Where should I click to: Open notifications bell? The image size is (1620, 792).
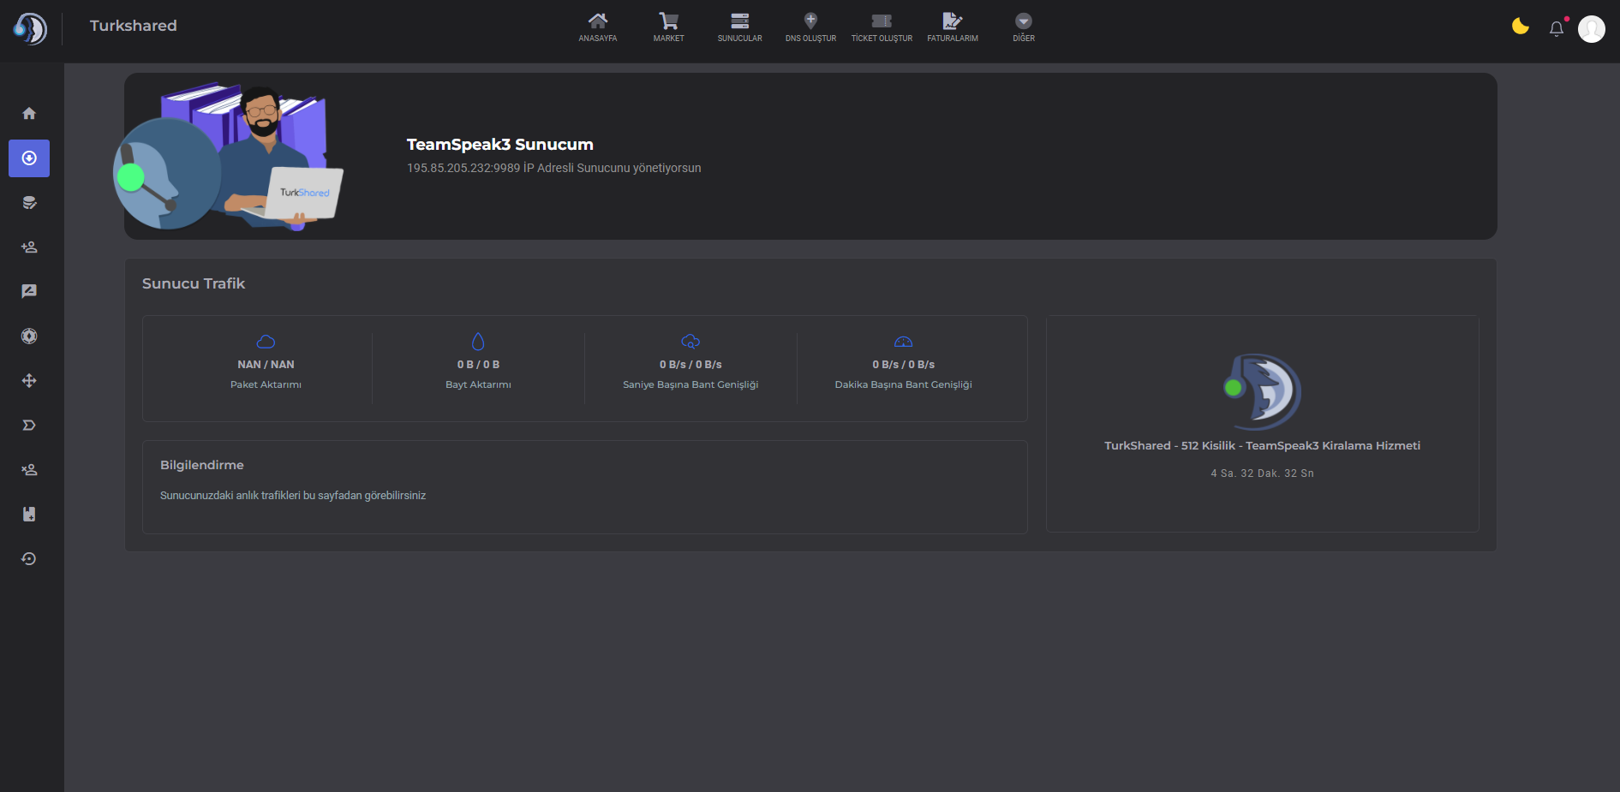(1557, 28)
